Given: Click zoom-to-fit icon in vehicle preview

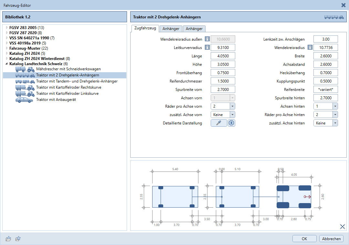Looking at the screenshot, I should click(x=342, y=227).
